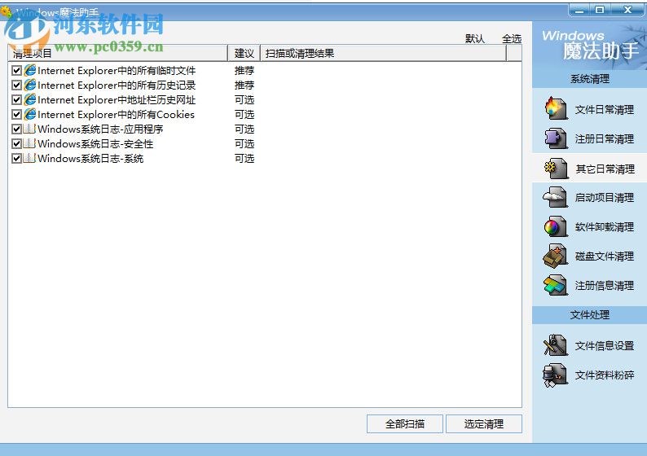Select row text Windows系统日志-应用程序
Viewport: 647px width, 456px height.
[100, 129]
